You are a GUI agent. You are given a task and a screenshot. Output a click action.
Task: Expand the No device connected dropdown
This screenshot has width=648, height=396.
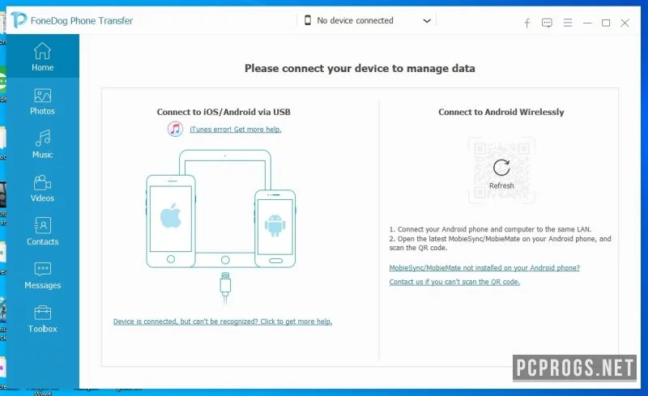[x=427, y=21]
